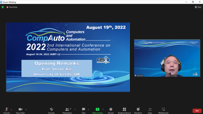The image size is (203, 114).
Task: Expand video options arrow beside Stop Video
Action: pyautogui.click(x=26, y=109)
